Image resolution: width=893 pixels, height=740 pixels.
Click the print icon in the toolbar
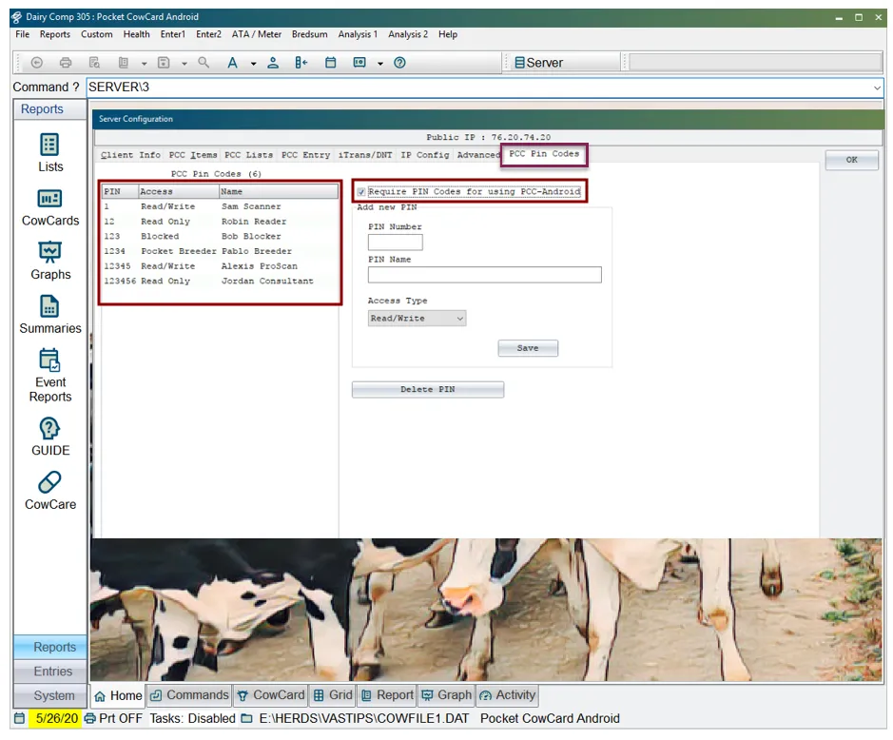tap(66, 63)
